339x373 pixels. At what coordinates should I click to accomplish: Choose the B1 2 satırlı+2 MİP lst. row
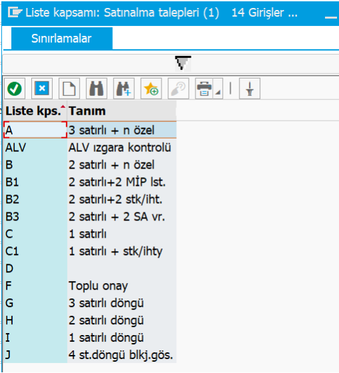(90, 182)
